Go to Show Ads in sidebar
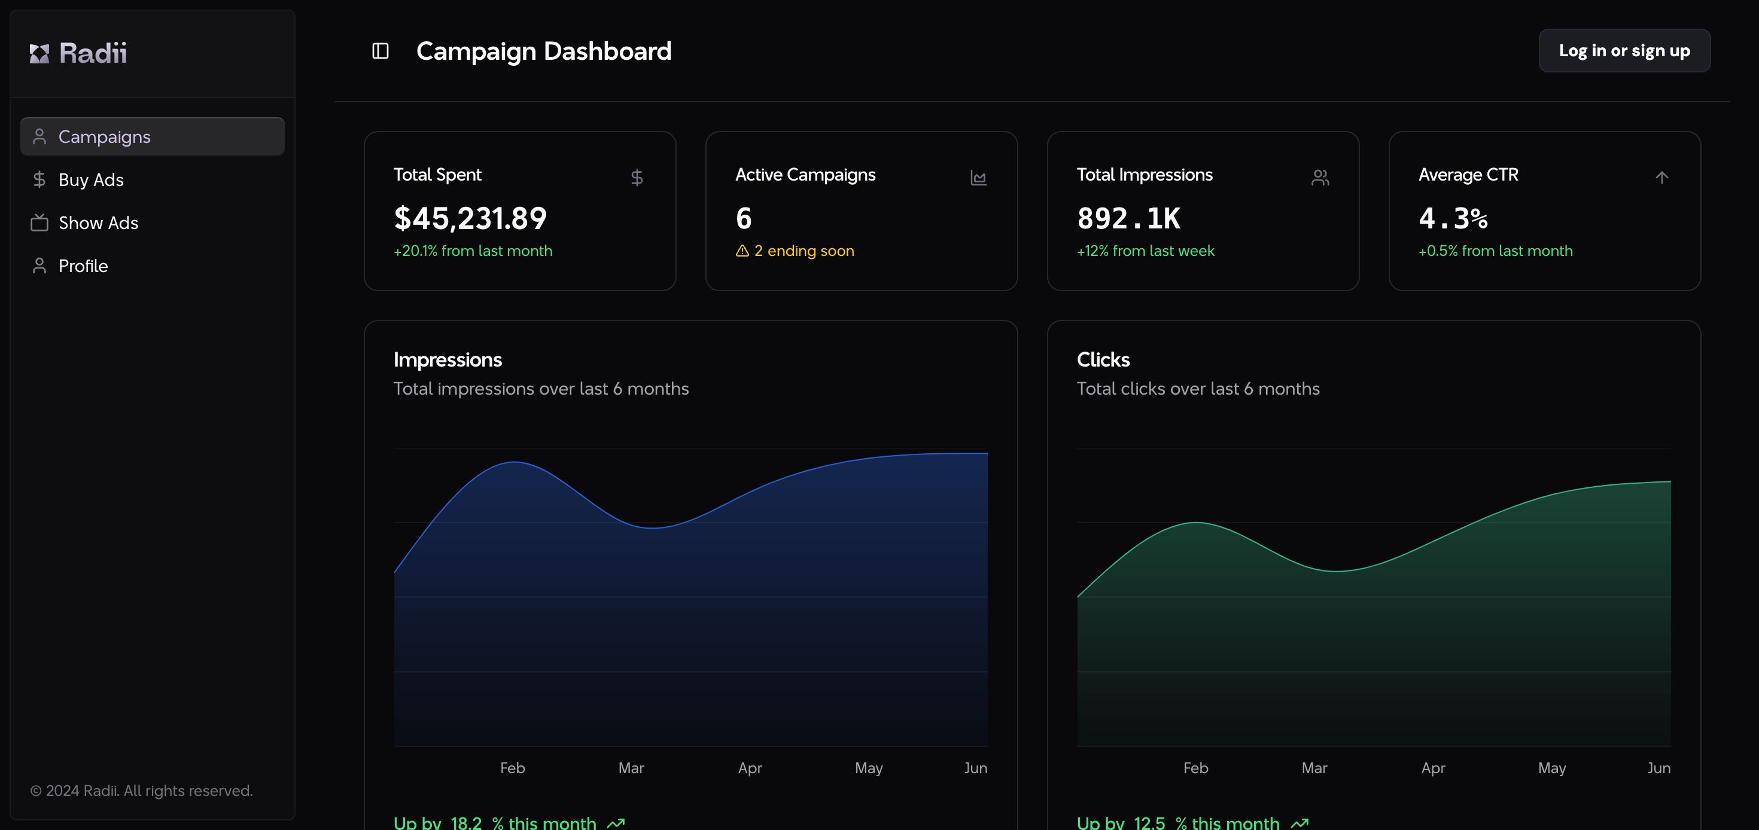Image resolution: width=1759 pixels, height=830 pixels. point(153,222)
